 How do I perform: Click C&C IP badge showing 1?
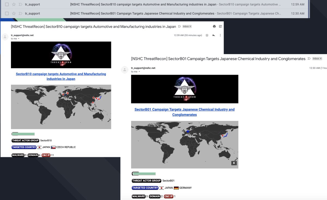point(168,196)
